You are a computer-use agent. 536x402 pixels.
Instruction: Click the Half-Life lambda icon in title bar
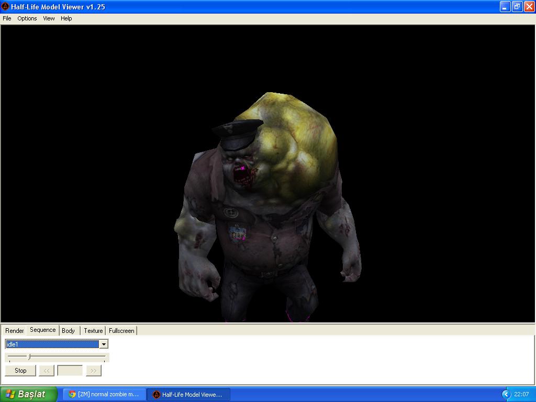click(5, 7)
